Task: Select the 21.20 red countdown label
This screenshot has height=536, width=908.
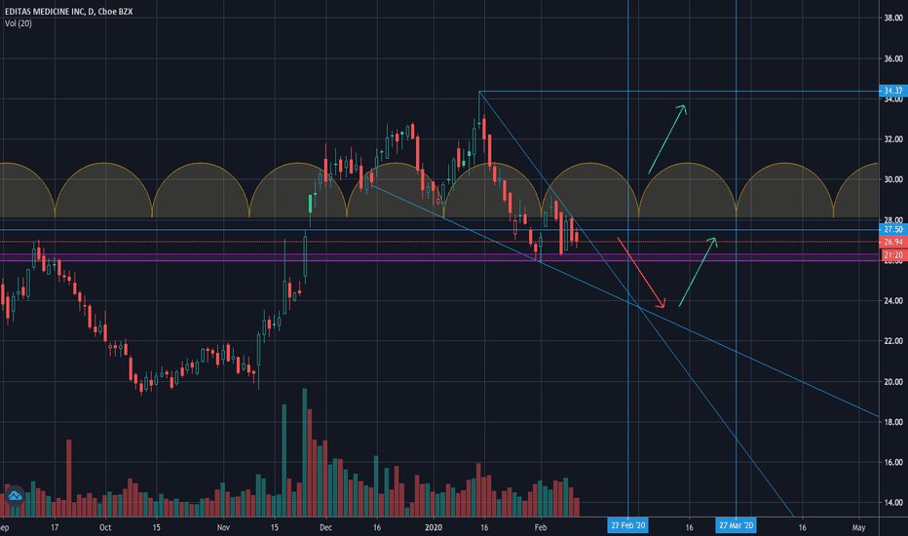Action: pos(894,255)
